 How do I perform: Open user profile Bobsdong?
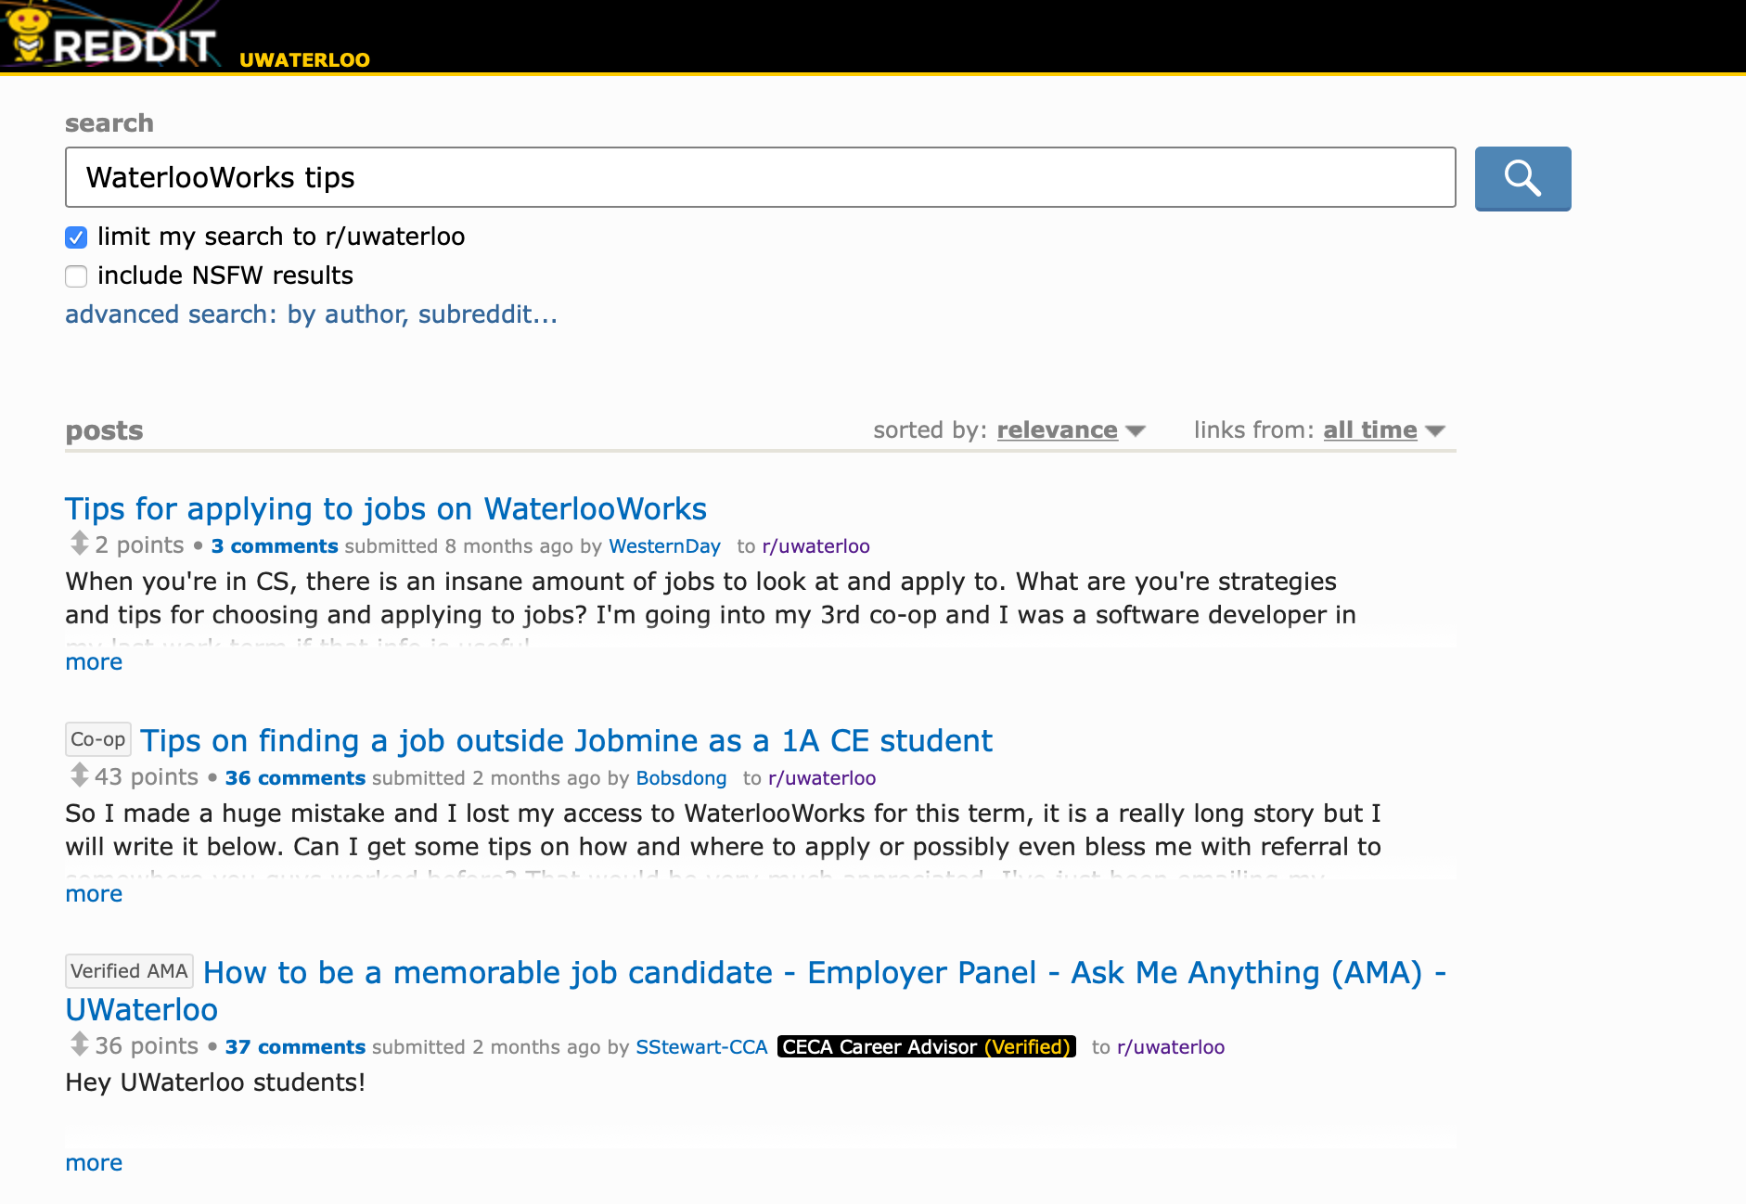681,778
